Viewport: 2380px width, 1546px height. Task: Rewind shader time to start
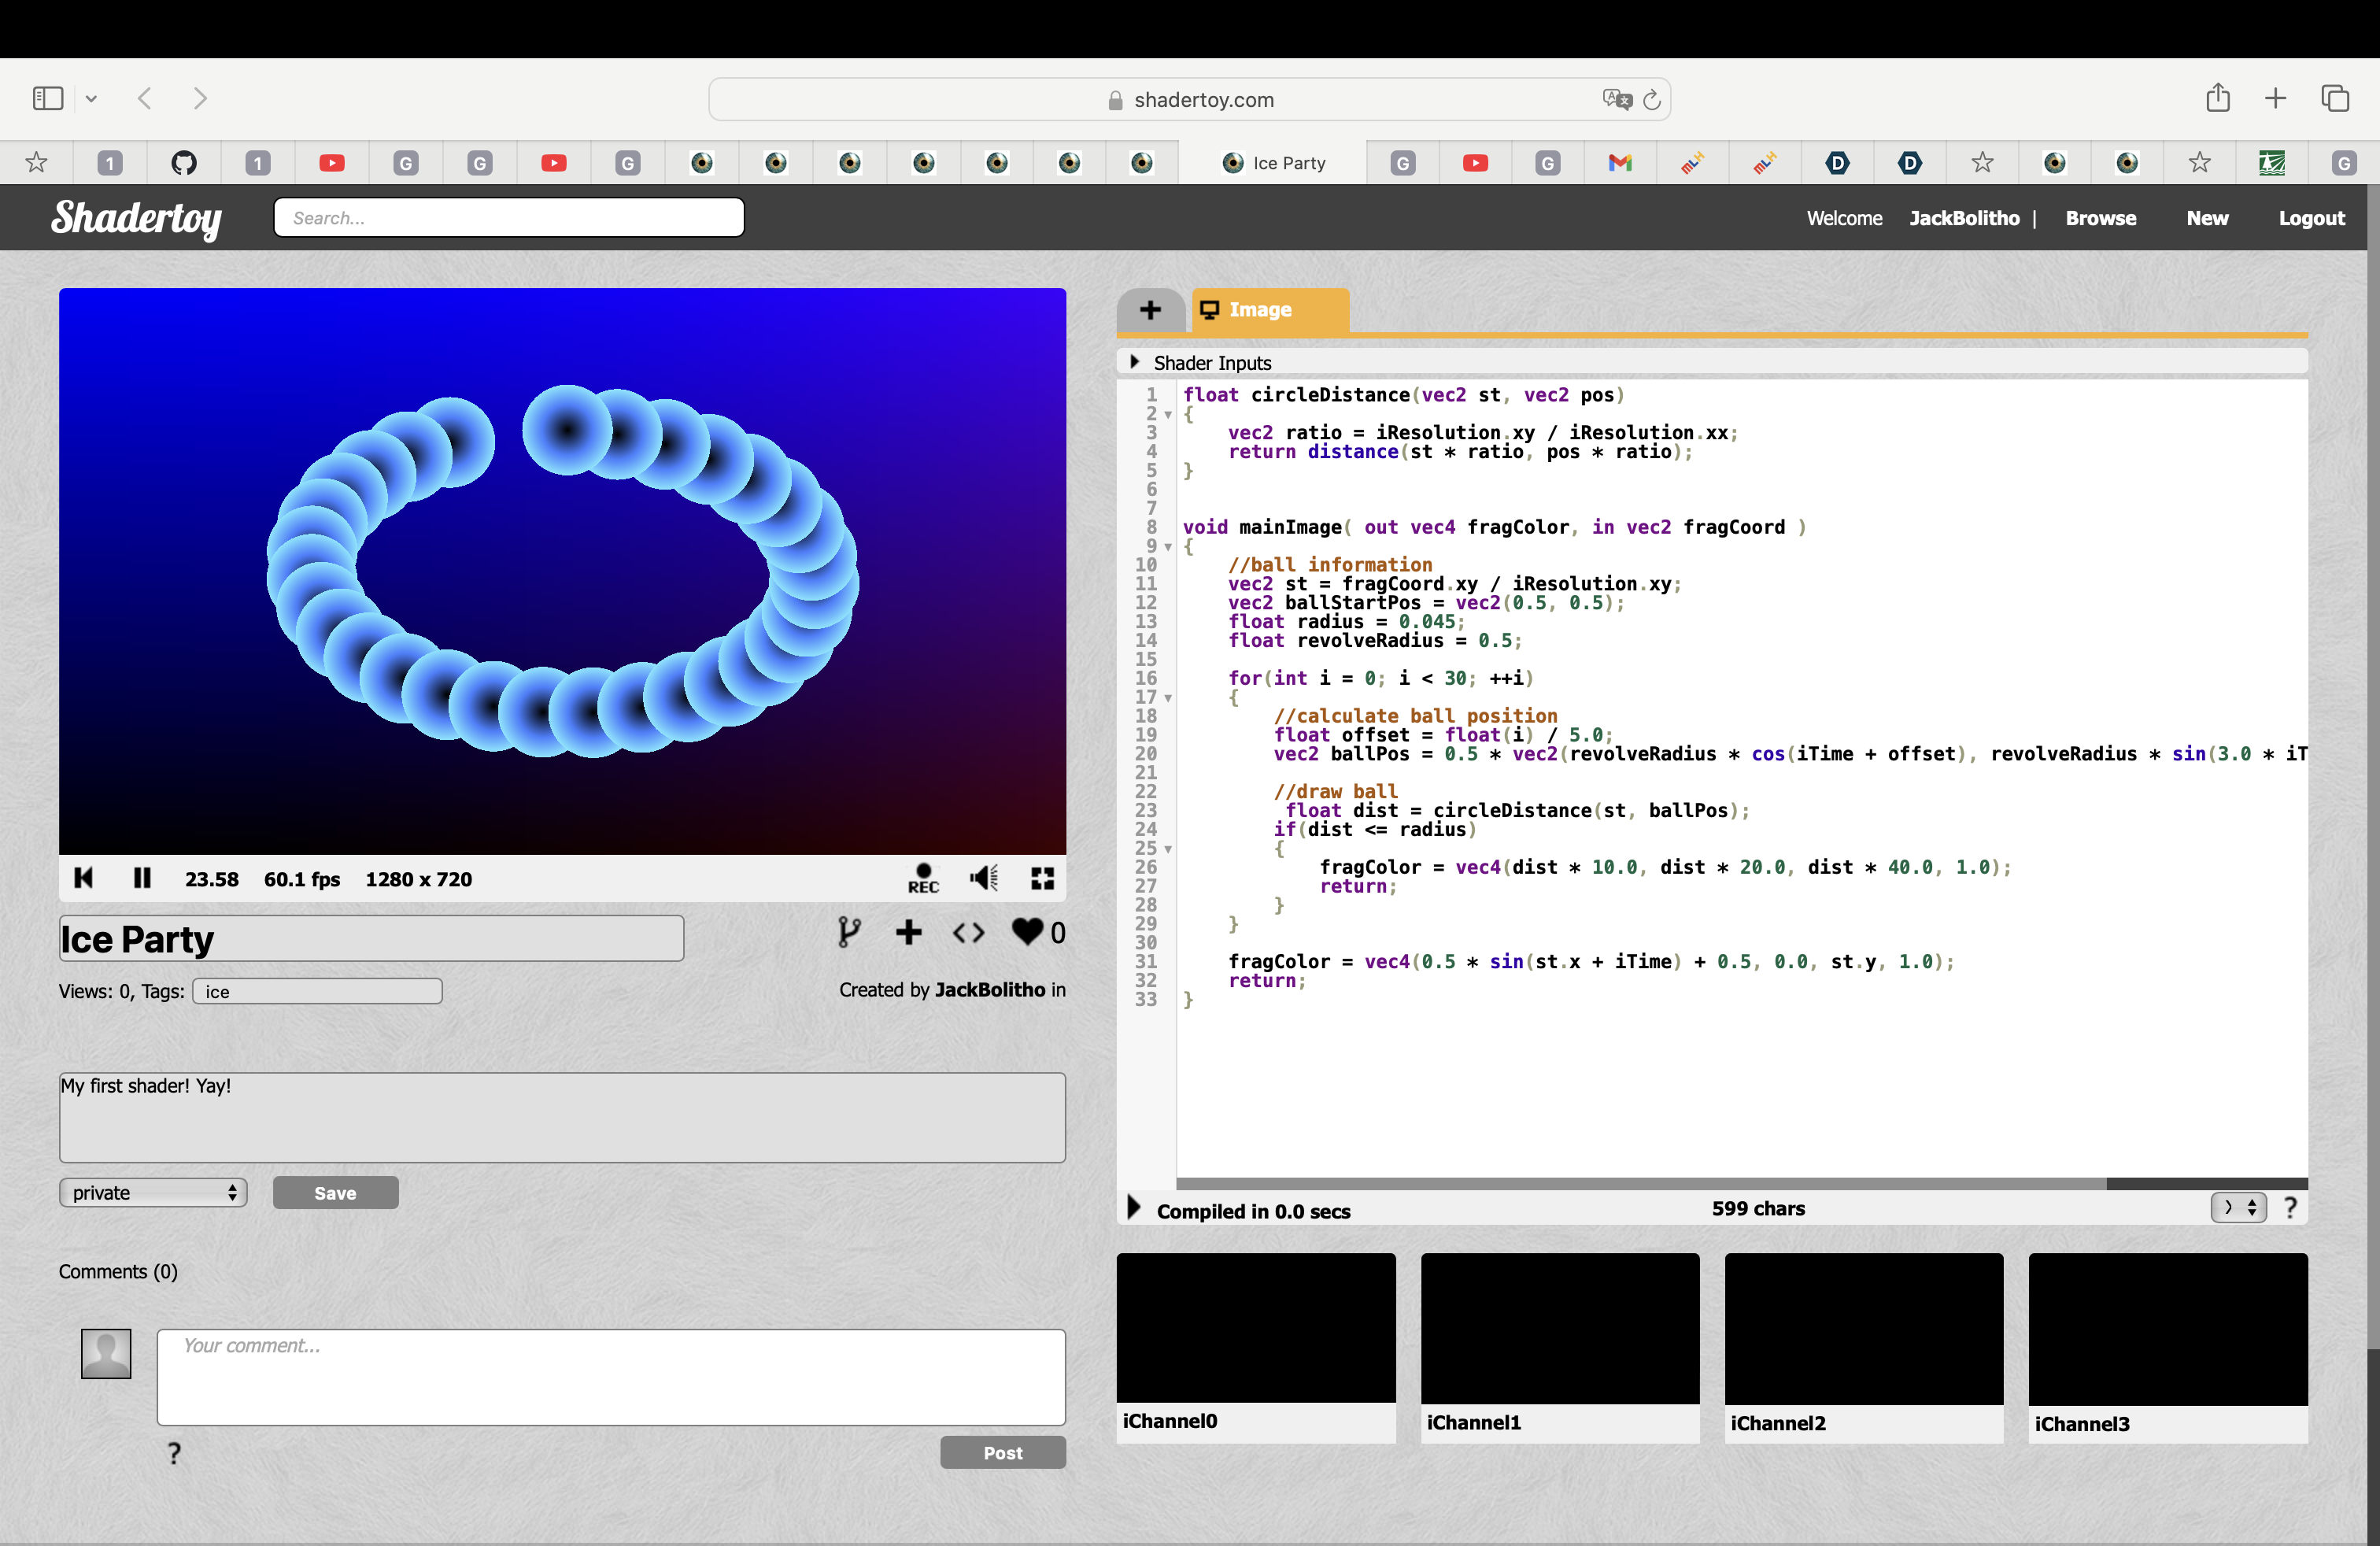(84, 878)
